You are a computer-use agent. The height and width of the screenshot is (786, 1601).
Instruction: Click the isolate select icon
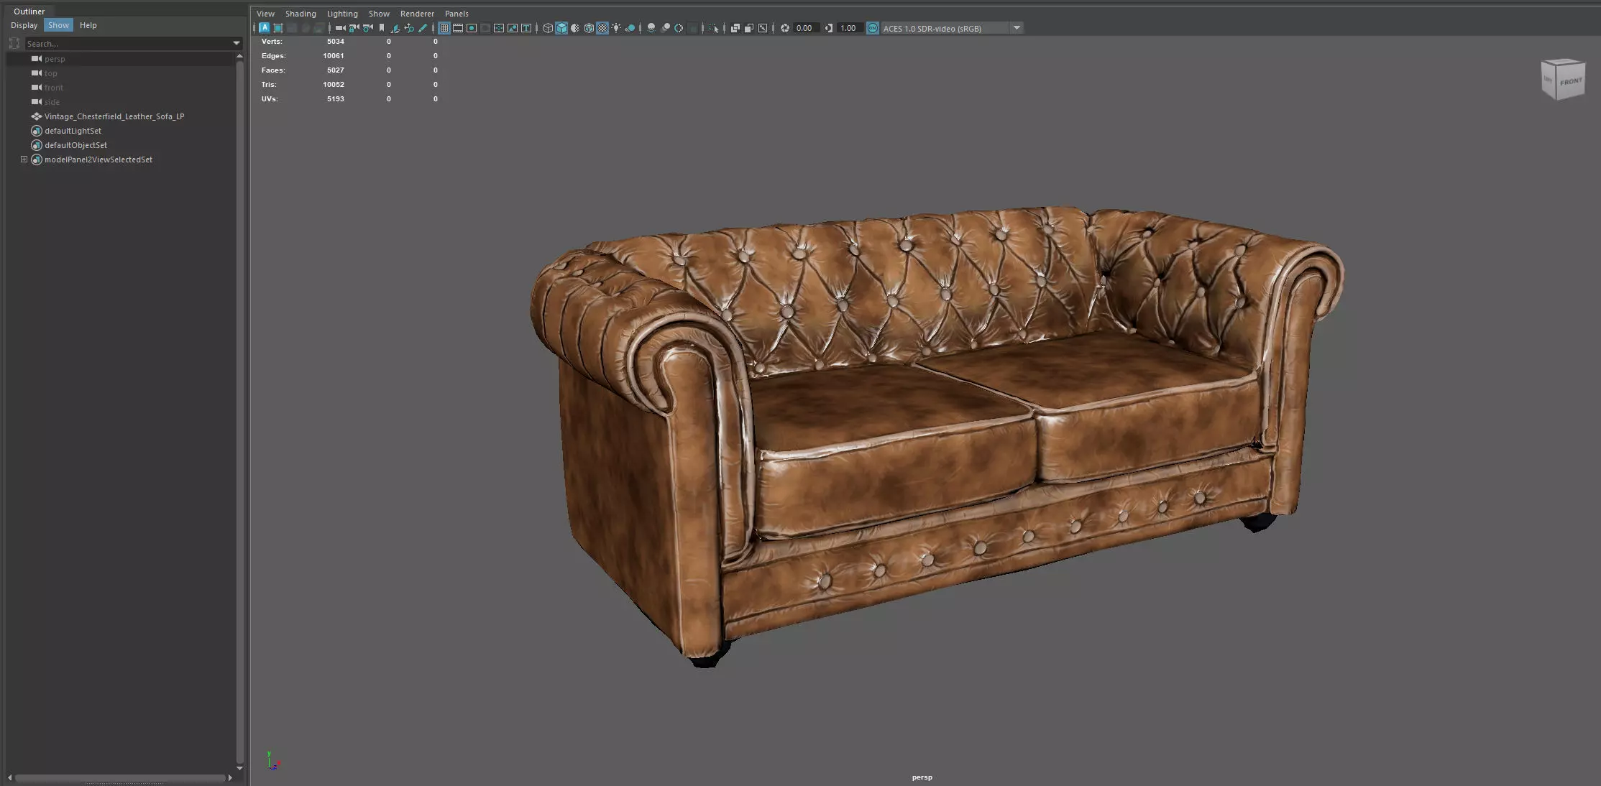[713, 28]
